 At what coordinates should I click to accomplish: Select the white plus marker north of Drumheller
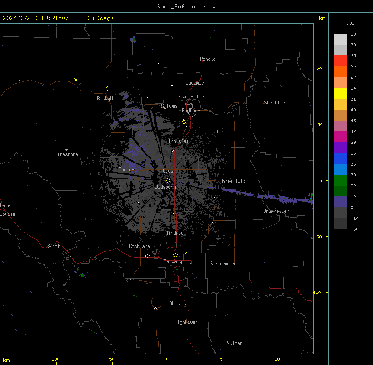[x=265, y=163]
